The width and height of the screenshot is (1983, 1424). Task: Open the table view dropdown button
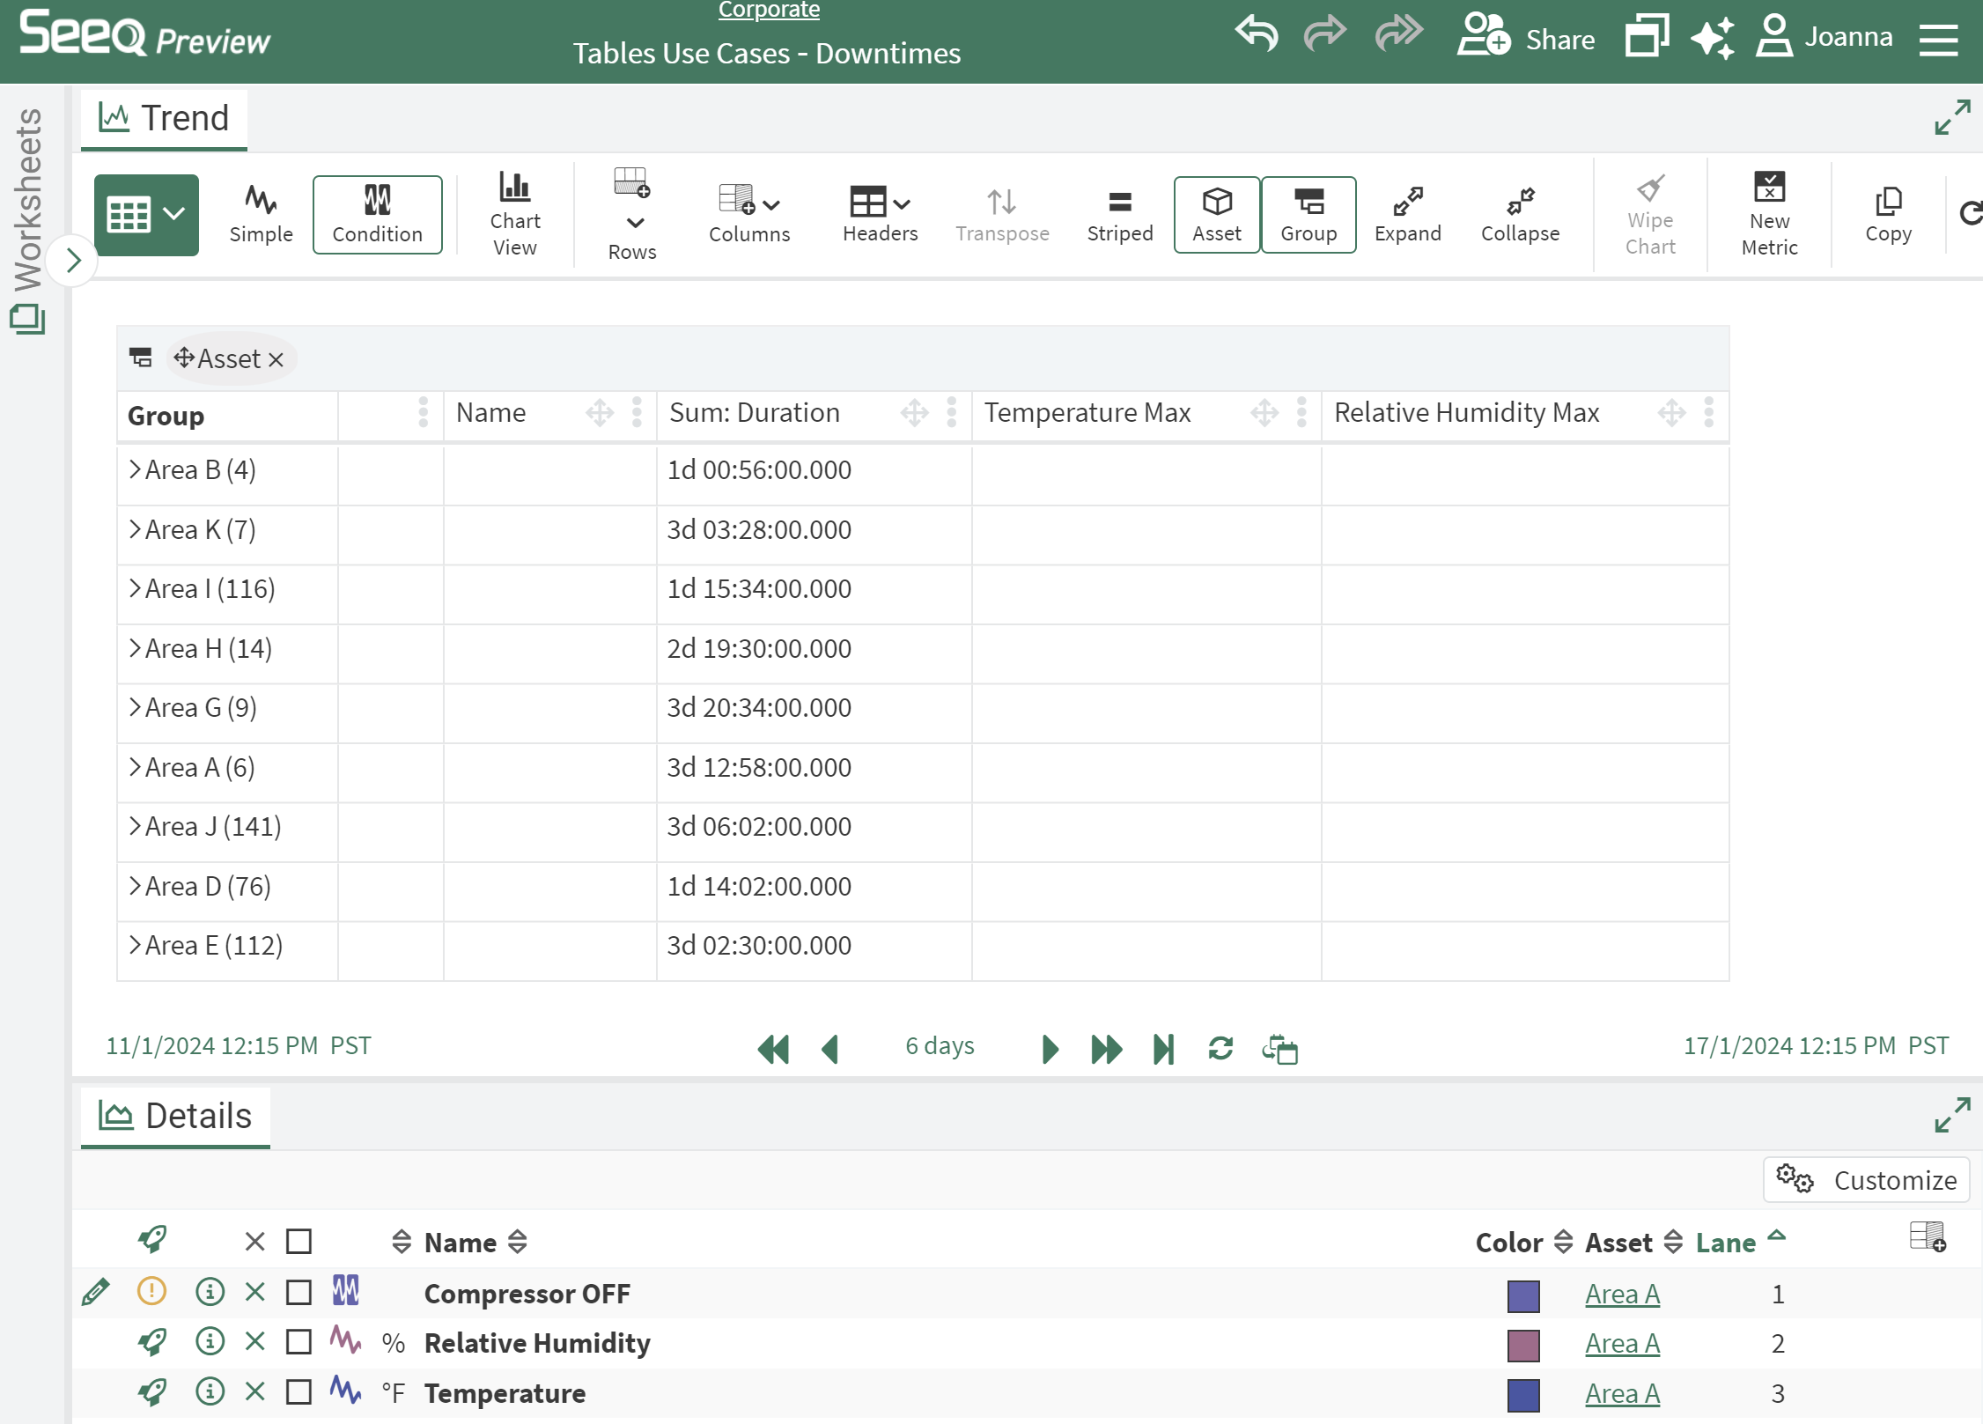click(146, 215)
